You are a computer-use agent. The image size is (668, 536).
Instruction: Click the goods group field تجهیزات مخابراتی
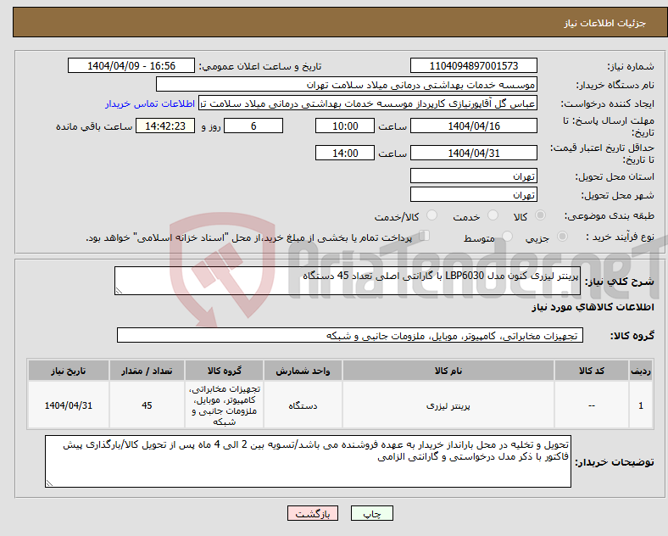350,335
